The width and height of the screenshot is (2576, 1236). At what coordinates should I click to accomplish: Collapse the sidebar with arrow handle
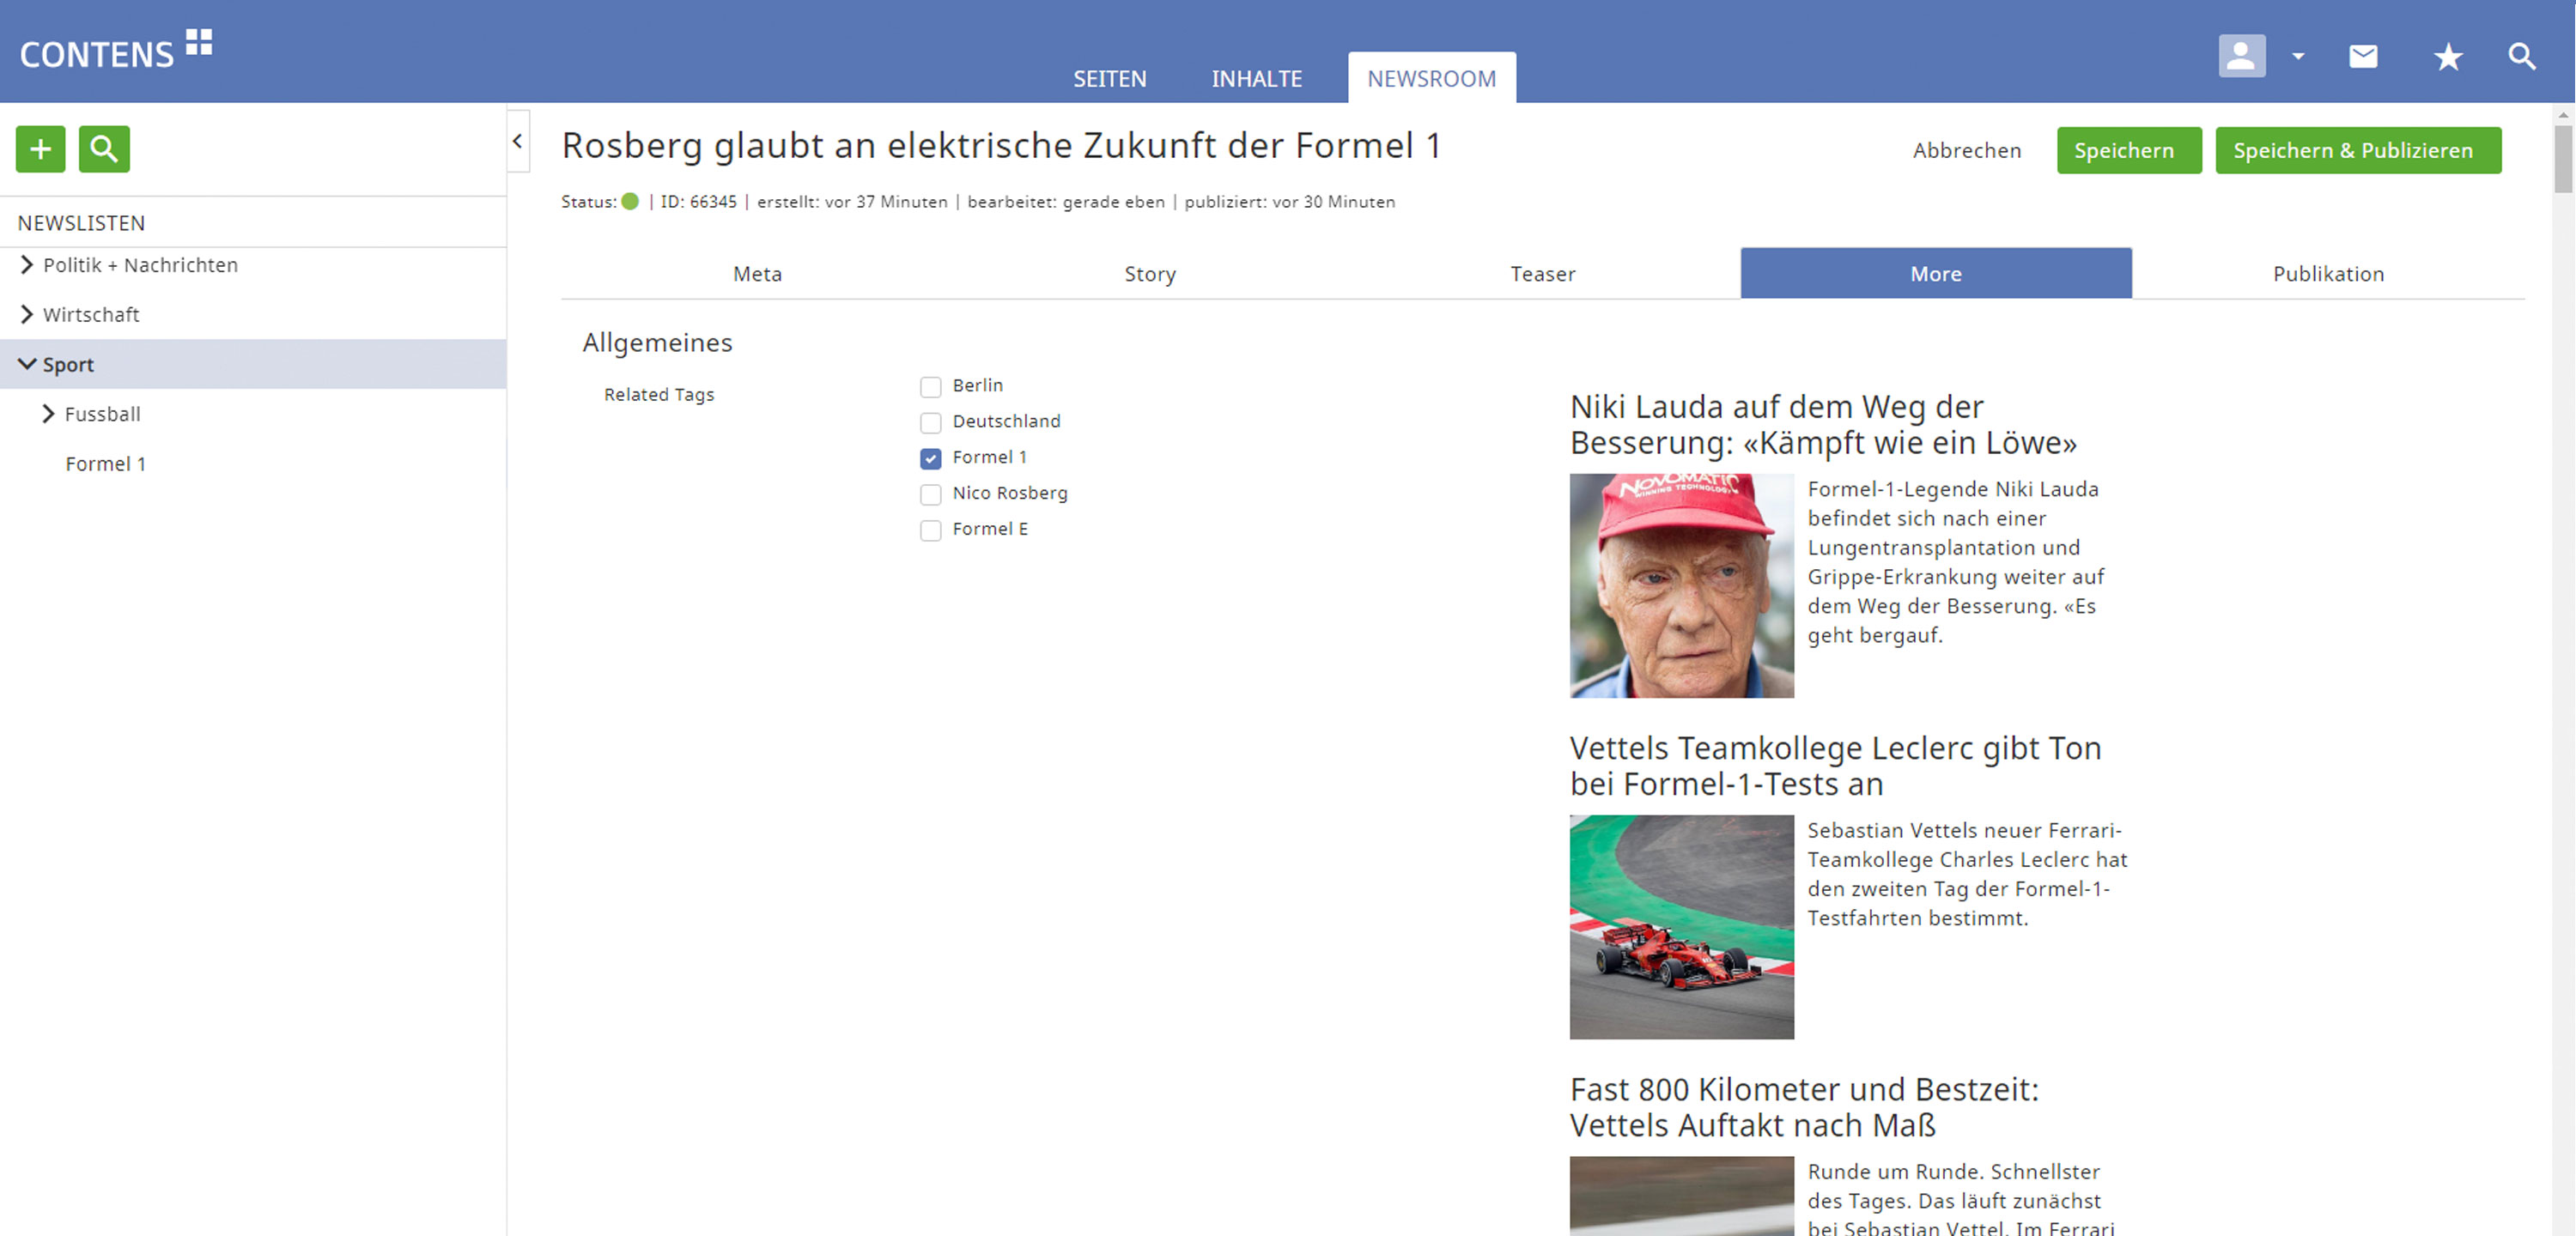[x=517, y=142]
